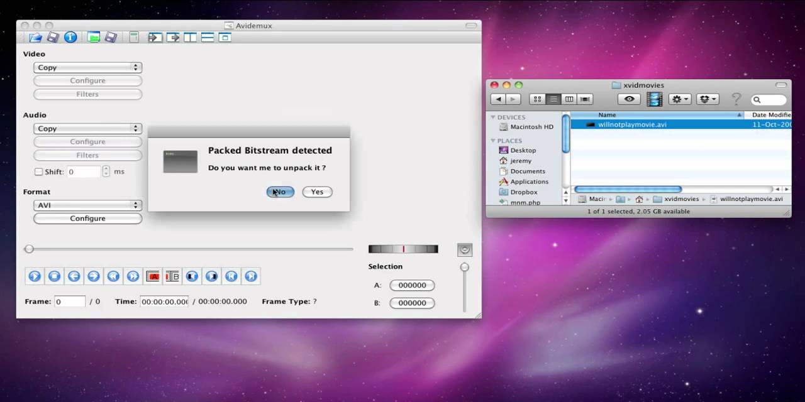
Task: Switch Finder to icon view
Action: tap(537, 99)
